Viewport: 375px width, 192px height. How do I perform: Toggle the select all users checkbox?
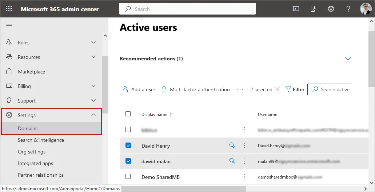point(128,114)
